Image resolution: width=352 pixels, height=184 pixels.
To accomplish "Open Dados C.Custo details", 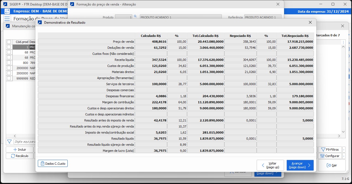I will pyautogui.click(x=53, y=164).
